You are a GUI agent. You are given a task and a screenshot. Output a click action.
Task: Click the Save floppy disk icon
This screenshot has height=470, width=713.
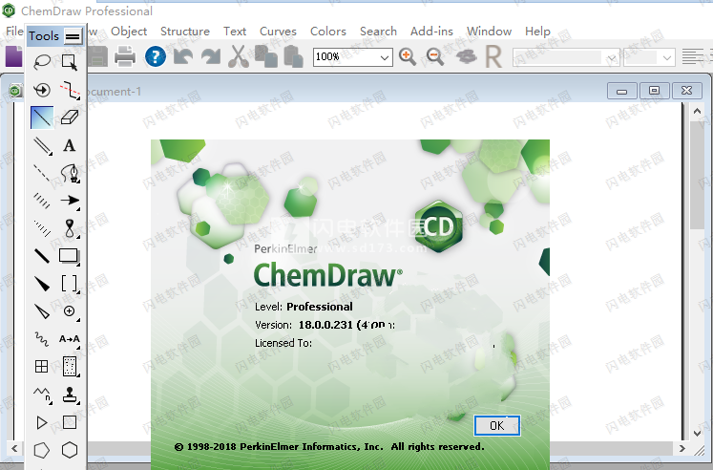point(97,57)
